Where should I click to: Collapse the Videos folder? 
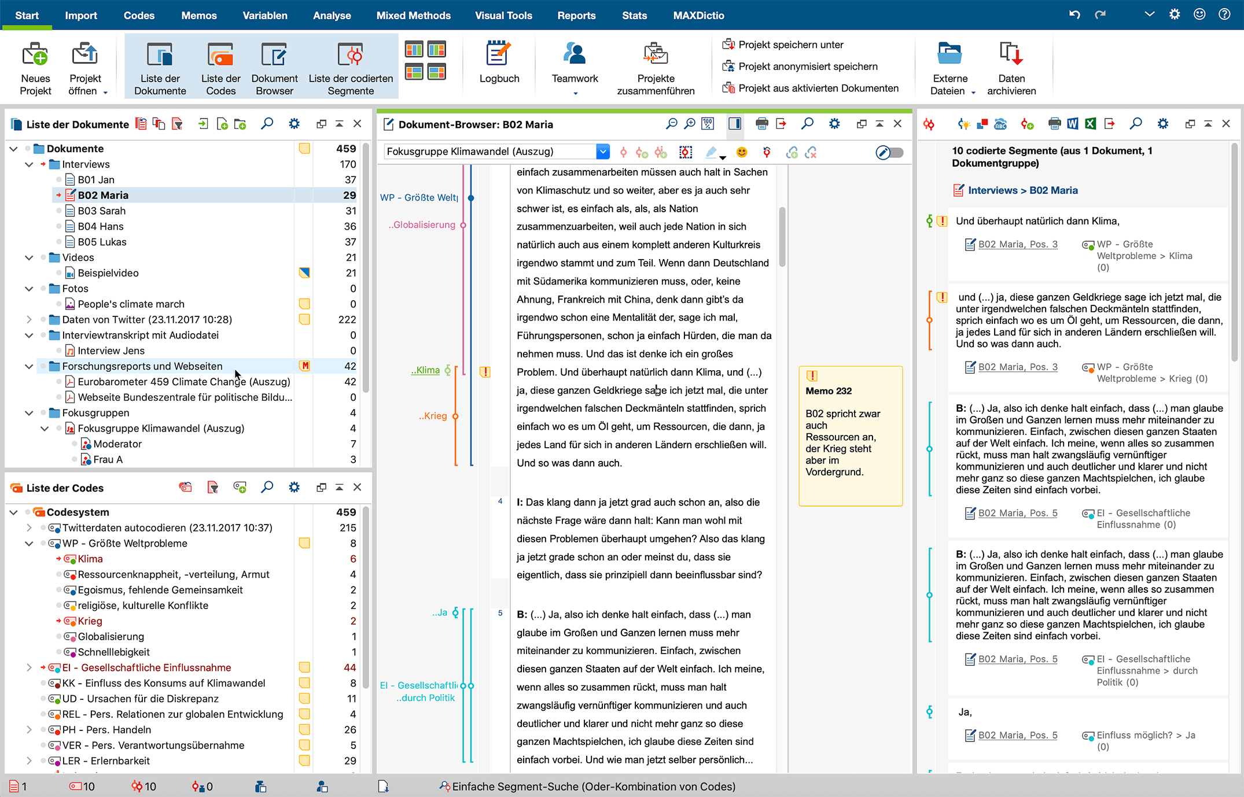tap(29, 258)
